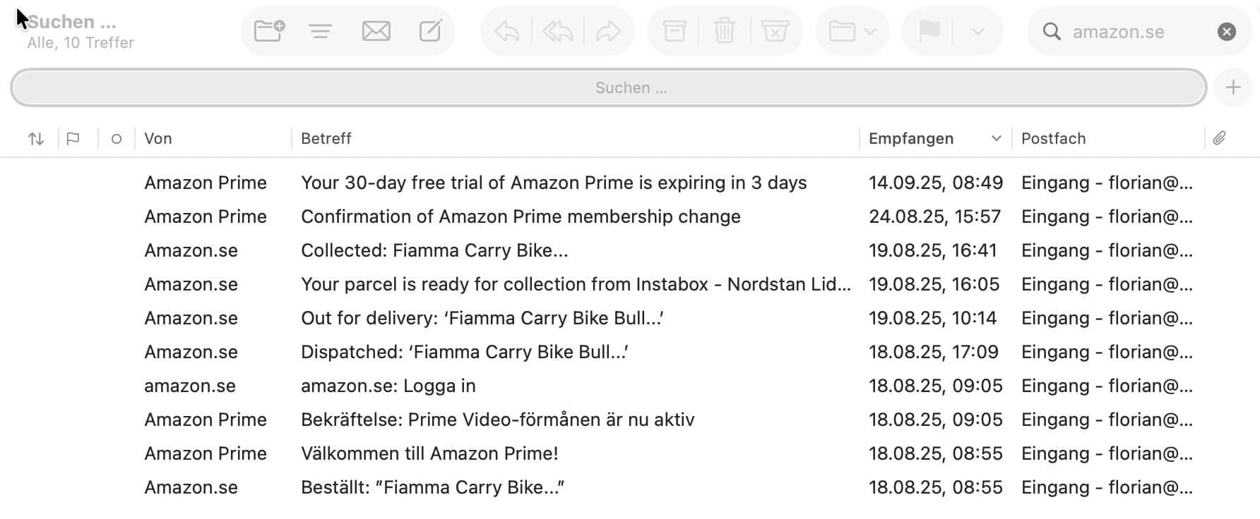The image size is (1260, 519).
Task: Select the Reply All icon
Action: pyautogui.click(x=557, y=30)
